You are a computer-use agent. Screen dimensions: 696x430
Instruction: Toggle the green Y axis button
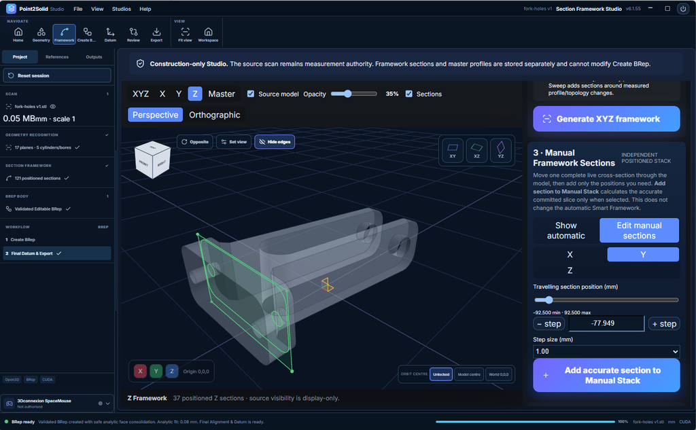click(x=156, y=372)
